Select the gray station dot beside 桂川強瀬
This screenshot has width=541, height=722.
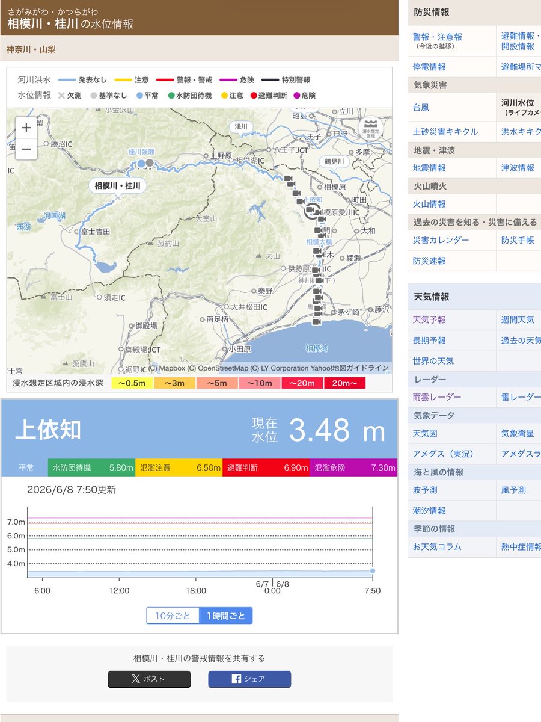point(150,162)
